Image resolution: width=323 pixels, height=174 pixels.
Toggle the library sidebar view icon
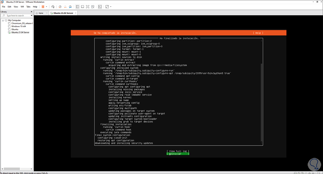(x=78, y=6)
